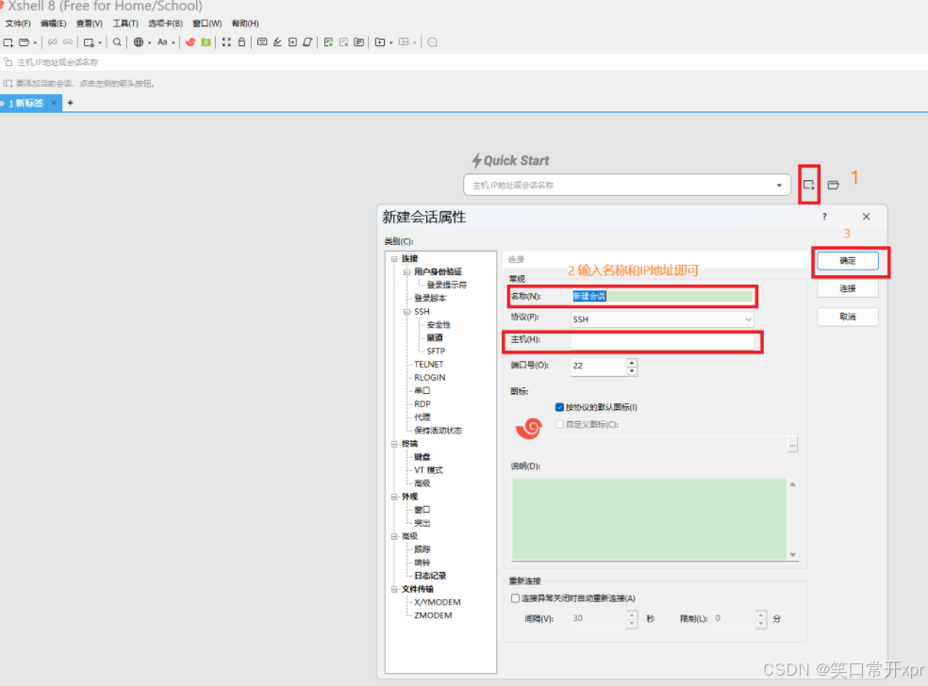Click the Aa font icon in toolbar

pyautogui.click(x=163, y=42)
